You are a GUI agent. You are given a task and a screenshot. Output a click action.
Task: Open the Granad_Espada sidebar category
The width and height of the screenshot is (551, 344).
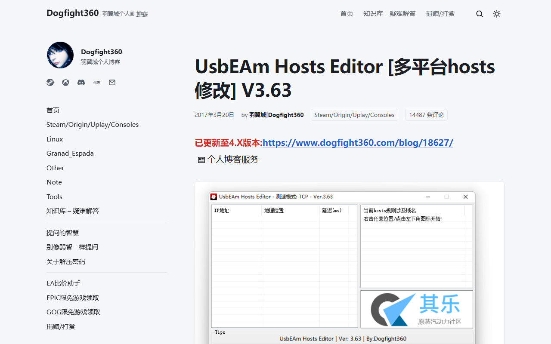(70, 154)
